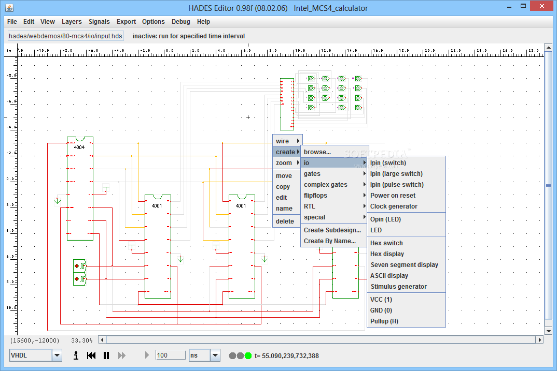Expand the zoom submenu
This screenshot has width=557, height=371.
tap(287, 163)
